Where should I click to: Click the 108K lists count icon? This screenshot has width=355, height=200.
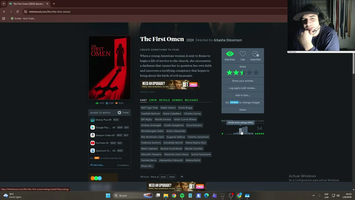107,103
